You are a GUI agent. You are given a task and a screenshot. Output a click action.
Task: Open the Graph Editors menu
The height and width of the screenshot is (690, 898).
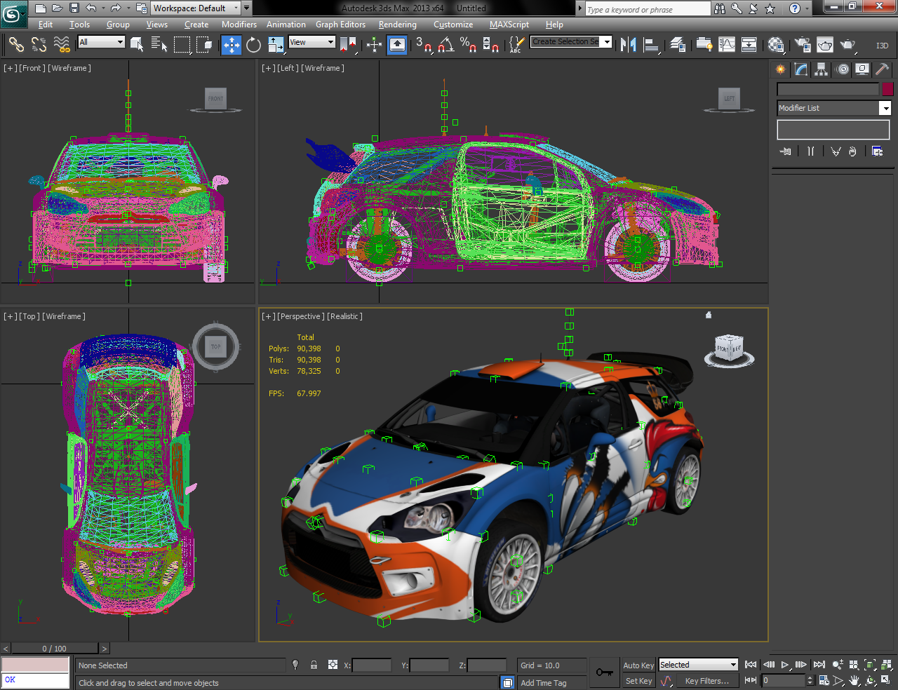340,25
